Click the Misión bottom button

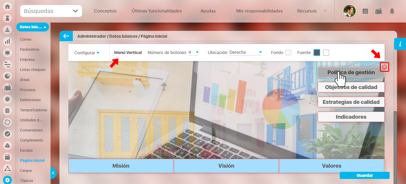[x=121, y=166]
